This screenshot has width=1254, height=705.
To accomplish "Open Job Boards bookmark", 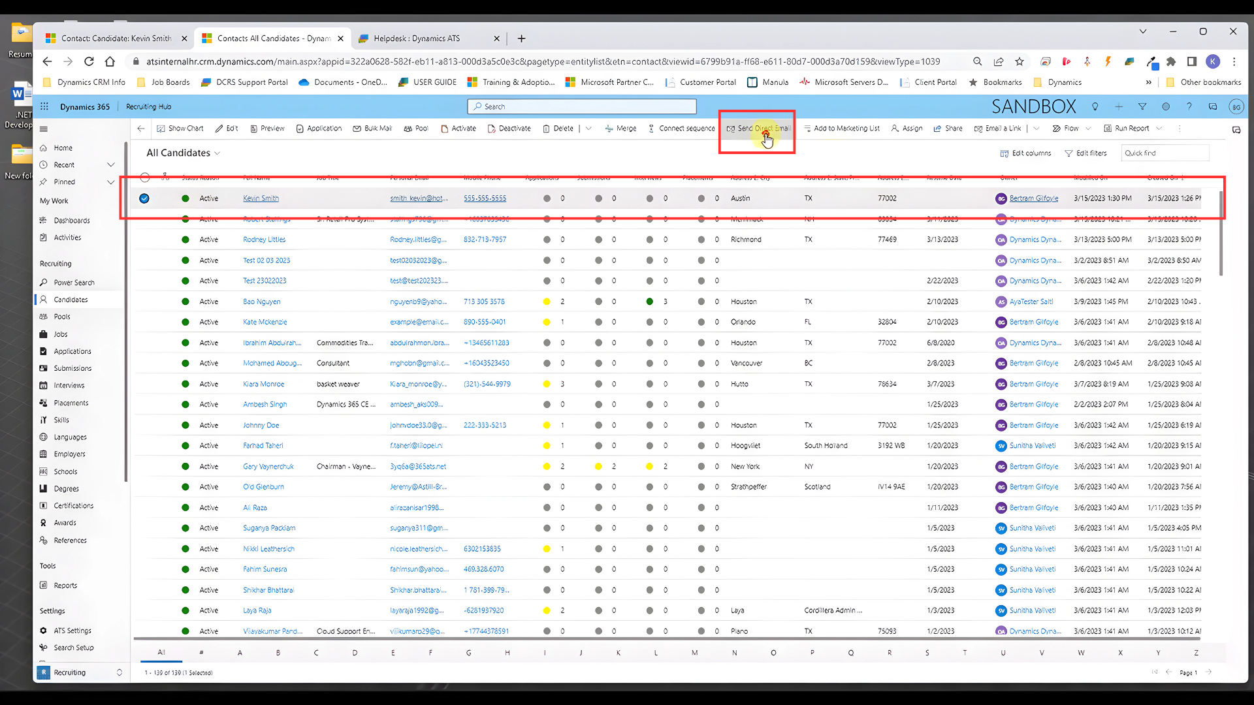I will click(163, 82).
